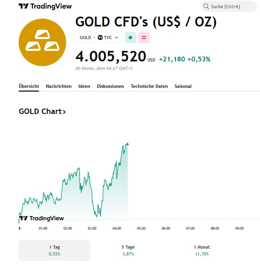Screen dimensions: 260x272
Task: Click the TradingView logo in header
Action: click(x=45, y=6)
